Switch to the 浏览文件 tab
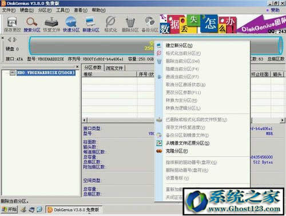Viewport: 286px width, 216px height. pos(114,68)
